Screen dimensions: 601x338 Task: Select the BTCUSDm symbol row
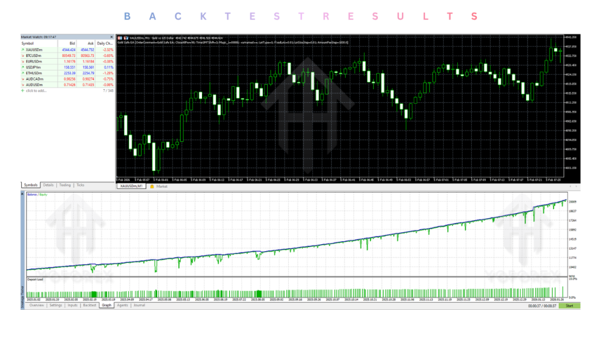pyautogui.click(x=67, y=56)
